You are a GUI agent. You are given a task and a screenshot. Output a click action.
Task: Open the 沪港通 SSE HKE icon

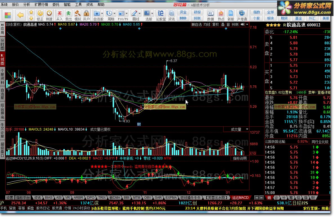242,15
